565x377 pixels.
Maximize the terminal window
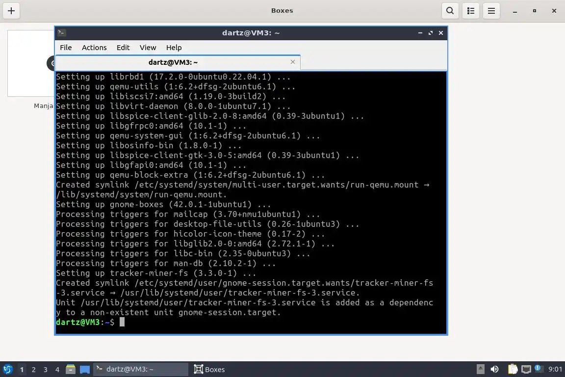tap(431, 33)
